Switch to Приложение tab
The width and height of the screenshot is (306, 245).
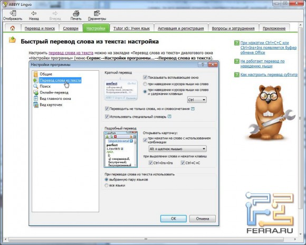tap(274, 29)
